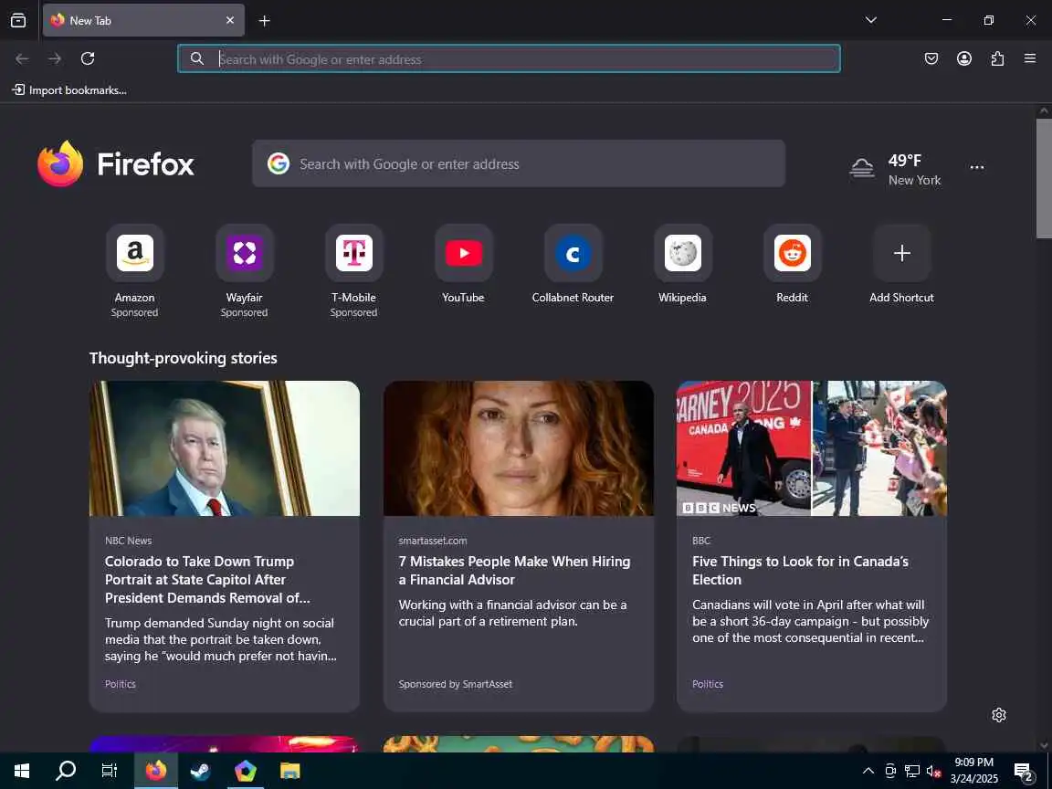Go back with the back arrow
Screen dimensions: 1052x789
pos(22,59)
